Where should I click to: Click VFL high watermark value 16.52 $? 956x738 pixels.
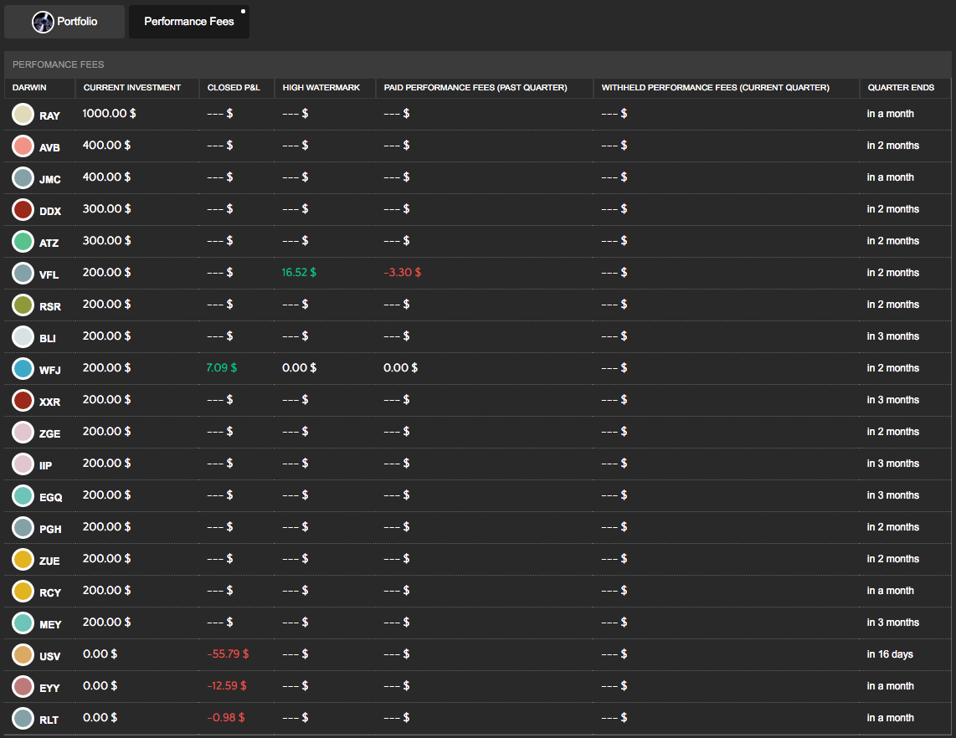click(x=299, y=273)
